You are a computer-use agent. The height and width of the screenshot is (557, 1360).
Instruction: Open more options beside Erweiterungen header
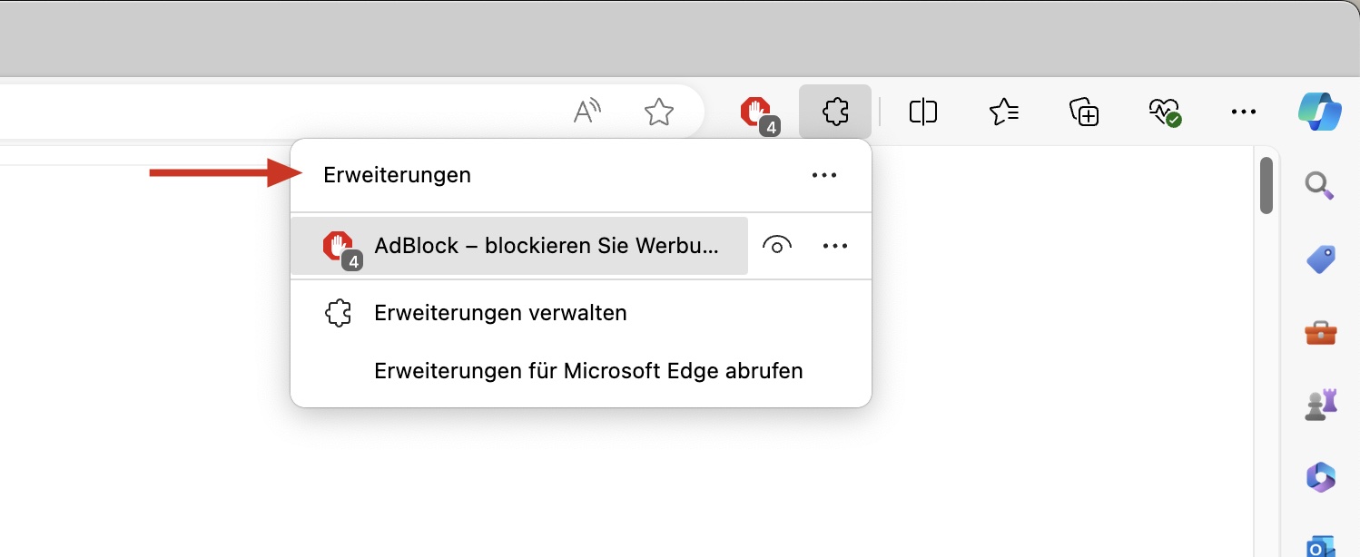tap(823, 175)
